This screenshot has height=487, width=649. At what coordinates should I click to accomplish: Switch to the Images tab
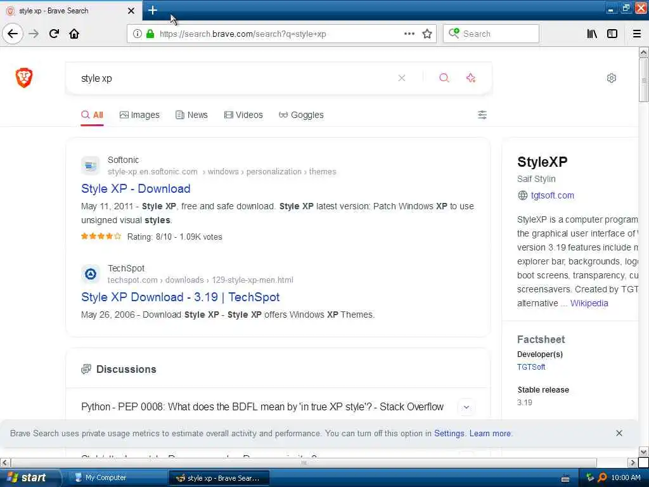click(x=139, y=115)
